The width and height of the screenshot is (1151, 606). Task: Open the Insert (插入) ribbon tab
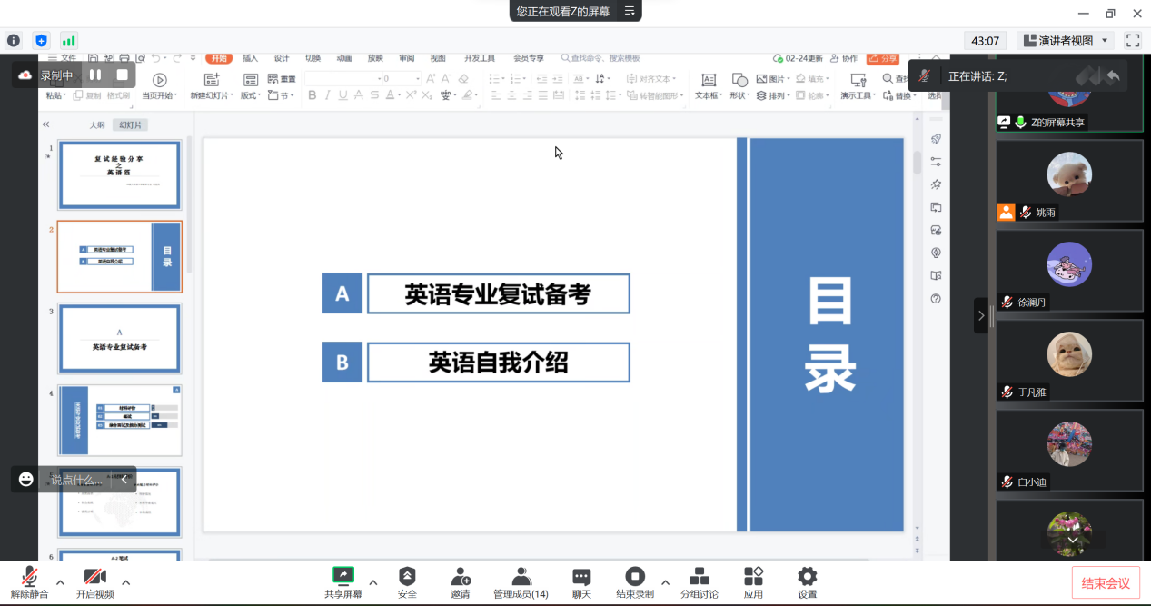pos(250,58)
